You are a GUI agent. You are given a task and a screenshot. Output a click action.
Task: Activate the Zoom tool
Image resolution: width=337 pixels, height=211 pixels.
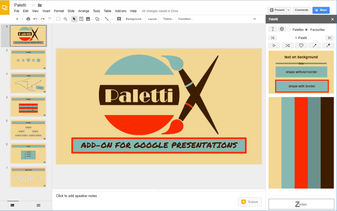(x=65, y=19)
